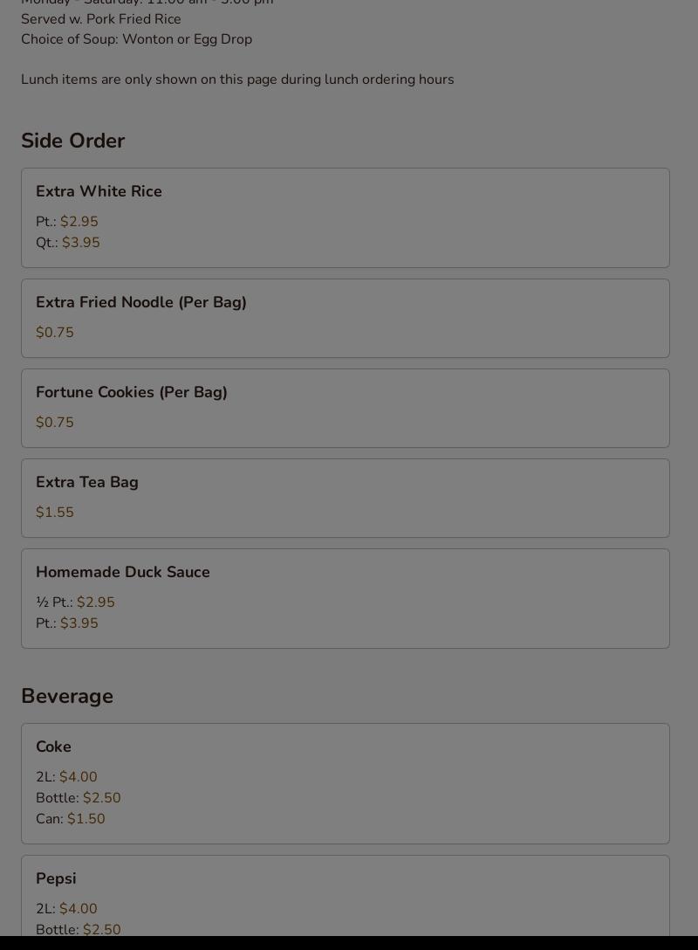
Task: Click the Side Order section heading
Action: tap(73, 141)
